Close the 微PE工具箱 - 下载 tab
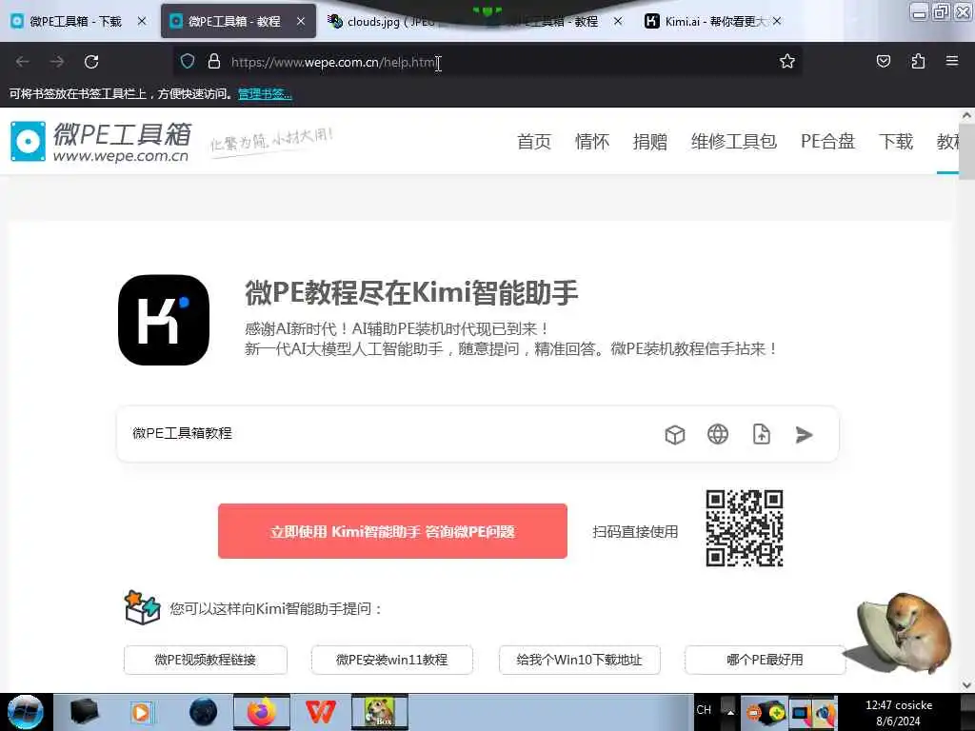The image size is (975, 731). [142, 21]
